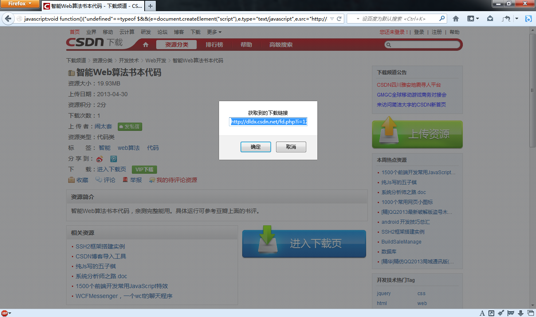Screen dimensions: 536x317
Task: Click 登录 link at top right
Action: 419,32
